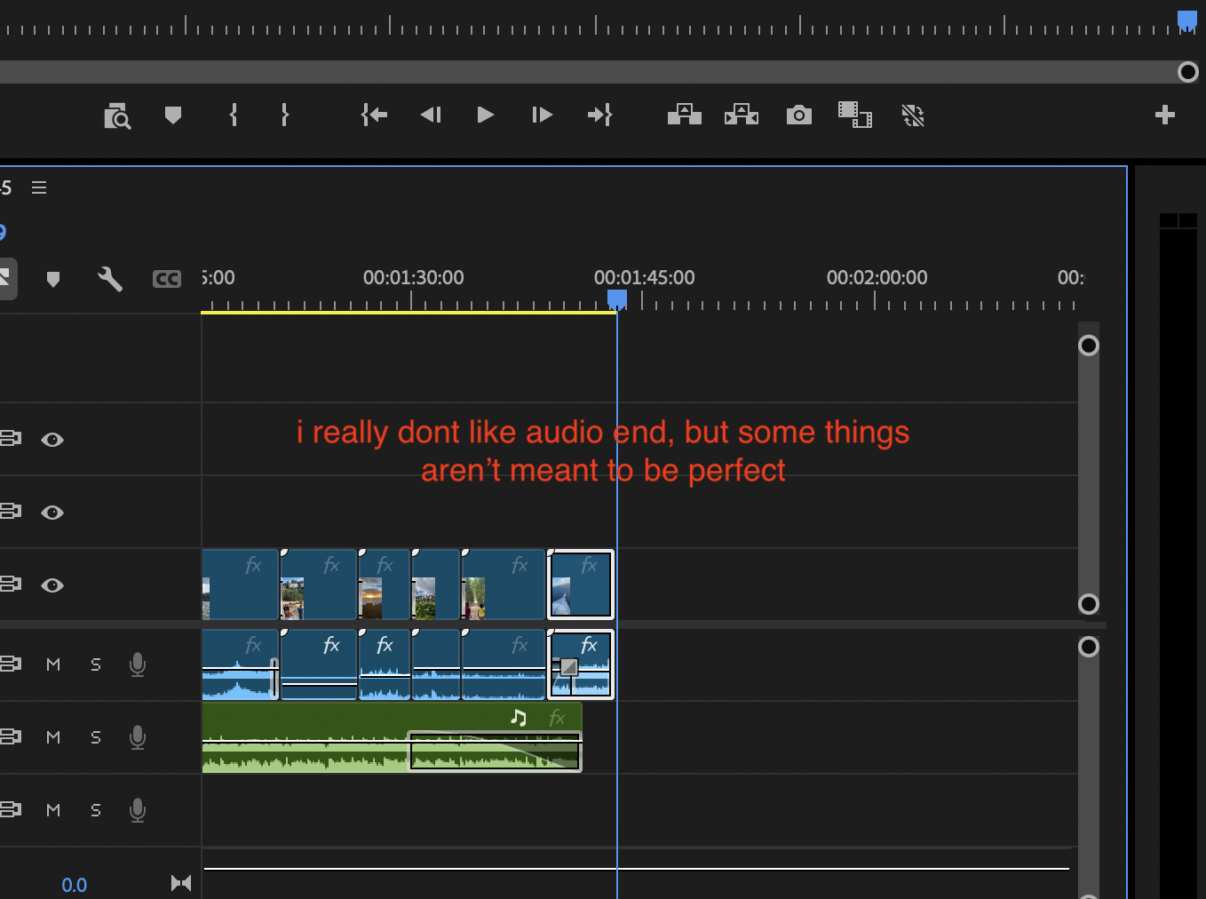This screenshot has height=899, width=1206.
Task: Click the Mark In icon
Action: pyautogui.click(x=233, y=115)
